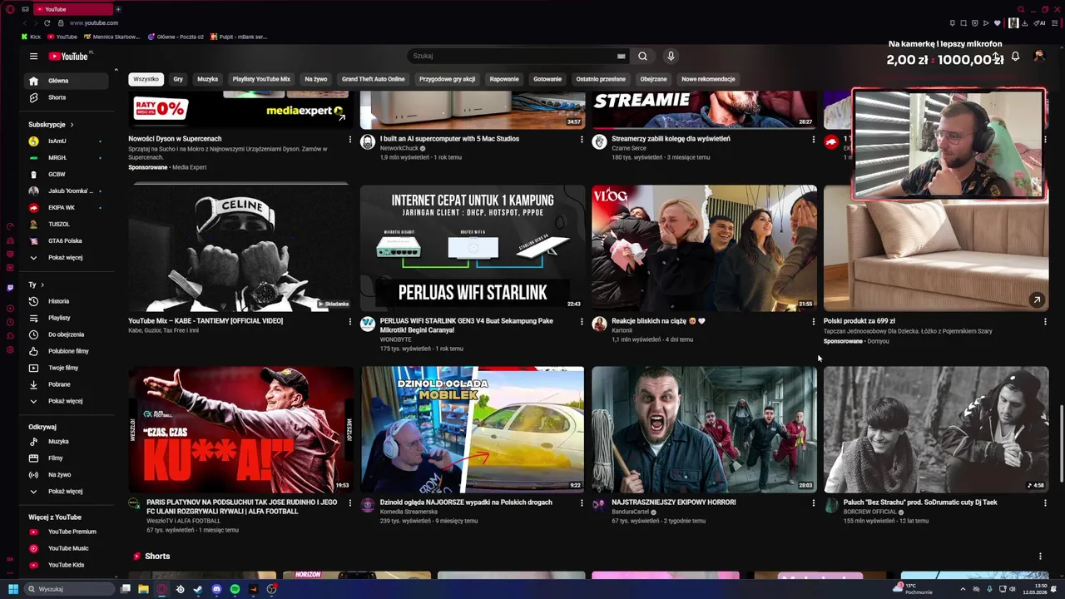1065x599 pixels.
Task: Open Polubione filmy in the sidebar
Action: tap(67, 351)
